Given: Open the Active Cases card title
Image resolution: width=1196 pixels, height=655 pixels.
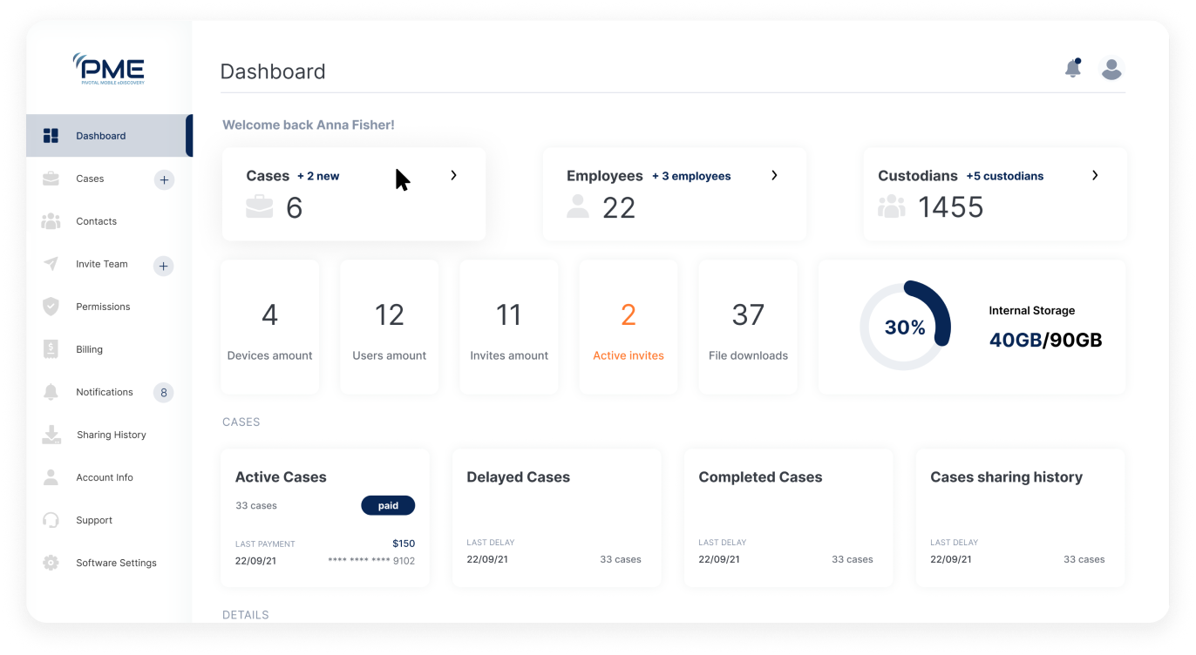Looking at the screenshot, I should coord(281,477).
